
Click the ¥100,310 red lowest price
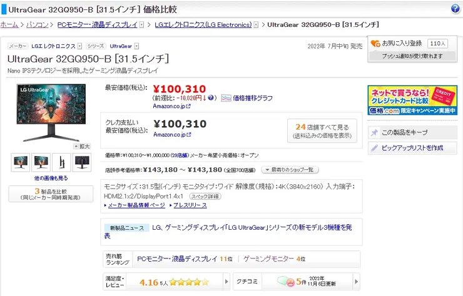tap(180, 89)
